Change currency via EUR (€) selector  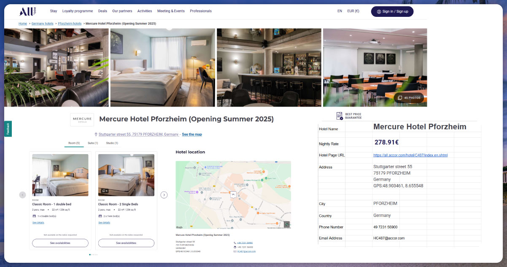pyautogui.click(x=353, y=11)
